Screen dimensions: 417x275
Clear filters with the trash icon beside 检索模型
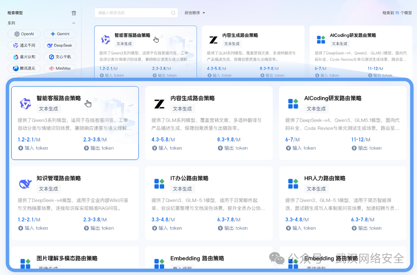74,13
